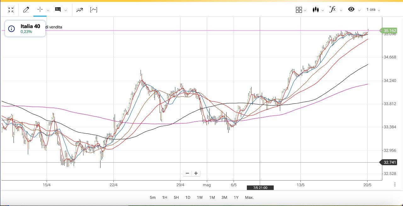Image resolution: width=403 pixels, height=206 pixels.
Task: Open the comment annotation tool
Action: tap(58, 10)
